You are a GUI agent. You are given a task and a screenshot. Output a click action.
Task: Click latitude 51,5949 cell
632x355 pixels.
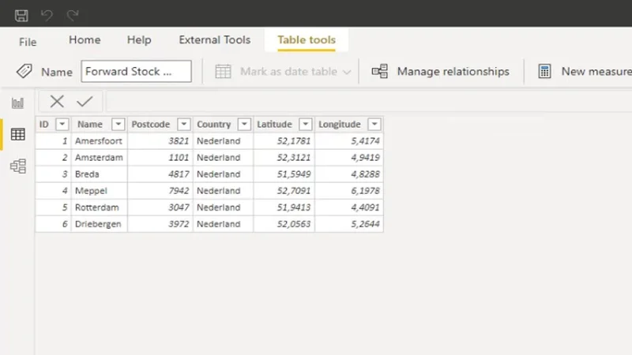[284, 174]
